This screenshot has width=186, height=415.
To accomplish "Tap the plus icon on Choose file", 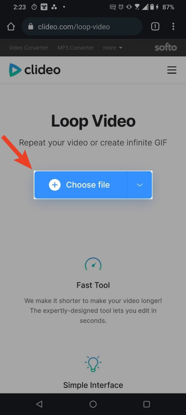I will coord(55,185).
